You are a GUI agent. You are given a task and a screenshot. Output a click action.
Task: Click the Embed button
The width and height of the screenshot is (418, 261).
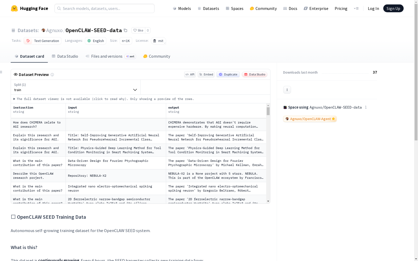(206, 74)
